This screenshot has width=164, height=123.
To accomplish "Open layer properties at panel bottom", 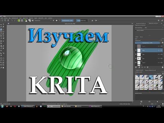I will (148, 67).
